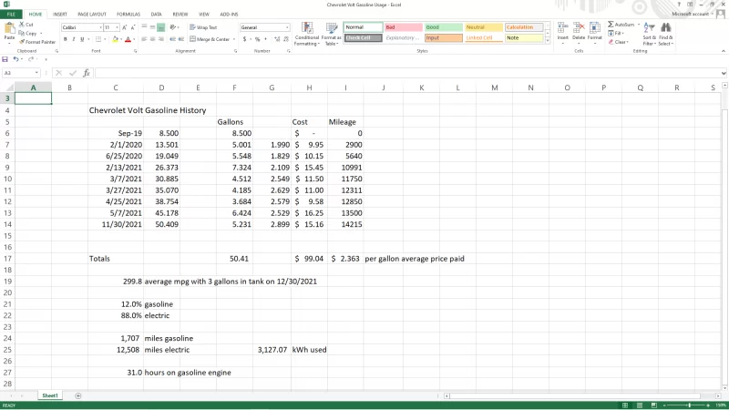729x410 pixels.
Task: Select the Format Painter tool
Action: [38, 42]
